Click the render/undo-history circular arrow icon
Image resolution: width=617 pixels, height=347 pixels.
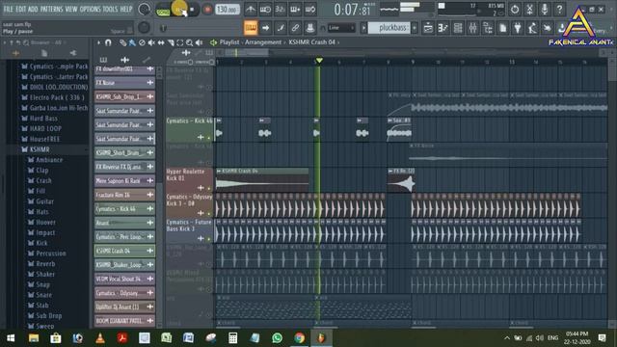click(x=515, y=9)
